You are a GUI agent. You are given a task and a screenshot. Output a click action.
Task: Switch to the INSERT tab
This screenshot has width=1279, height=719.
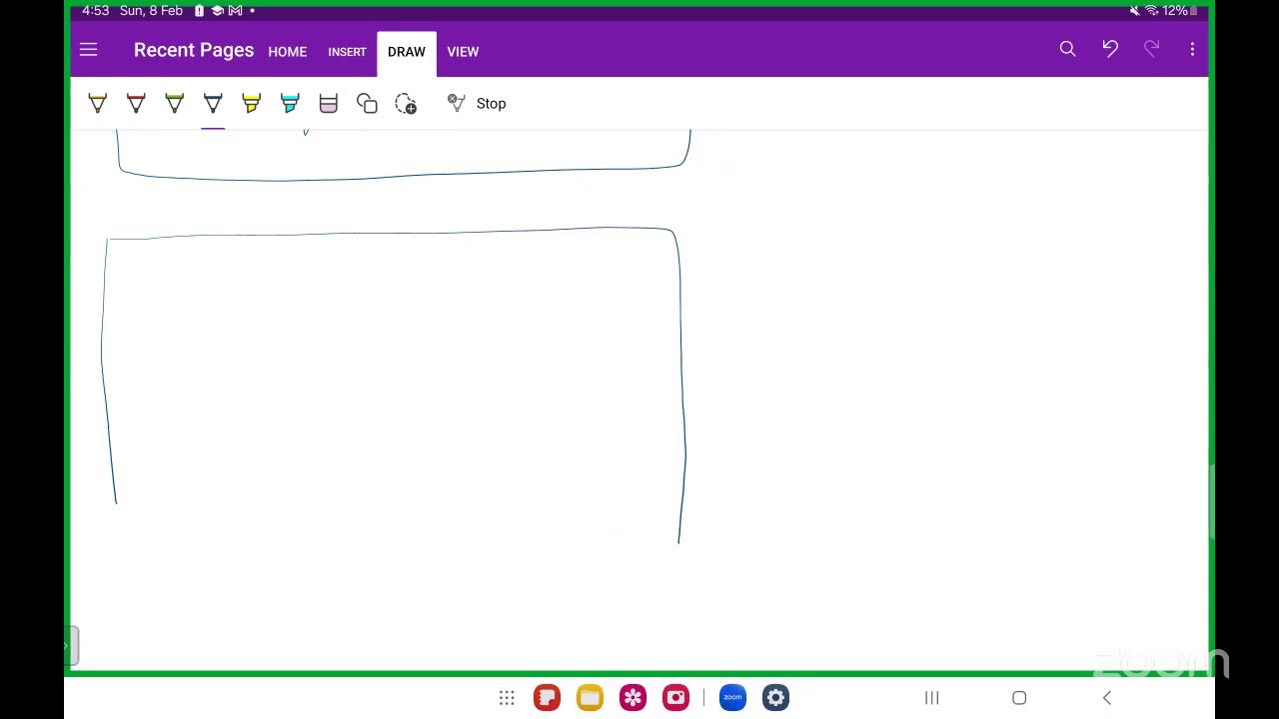347,52
